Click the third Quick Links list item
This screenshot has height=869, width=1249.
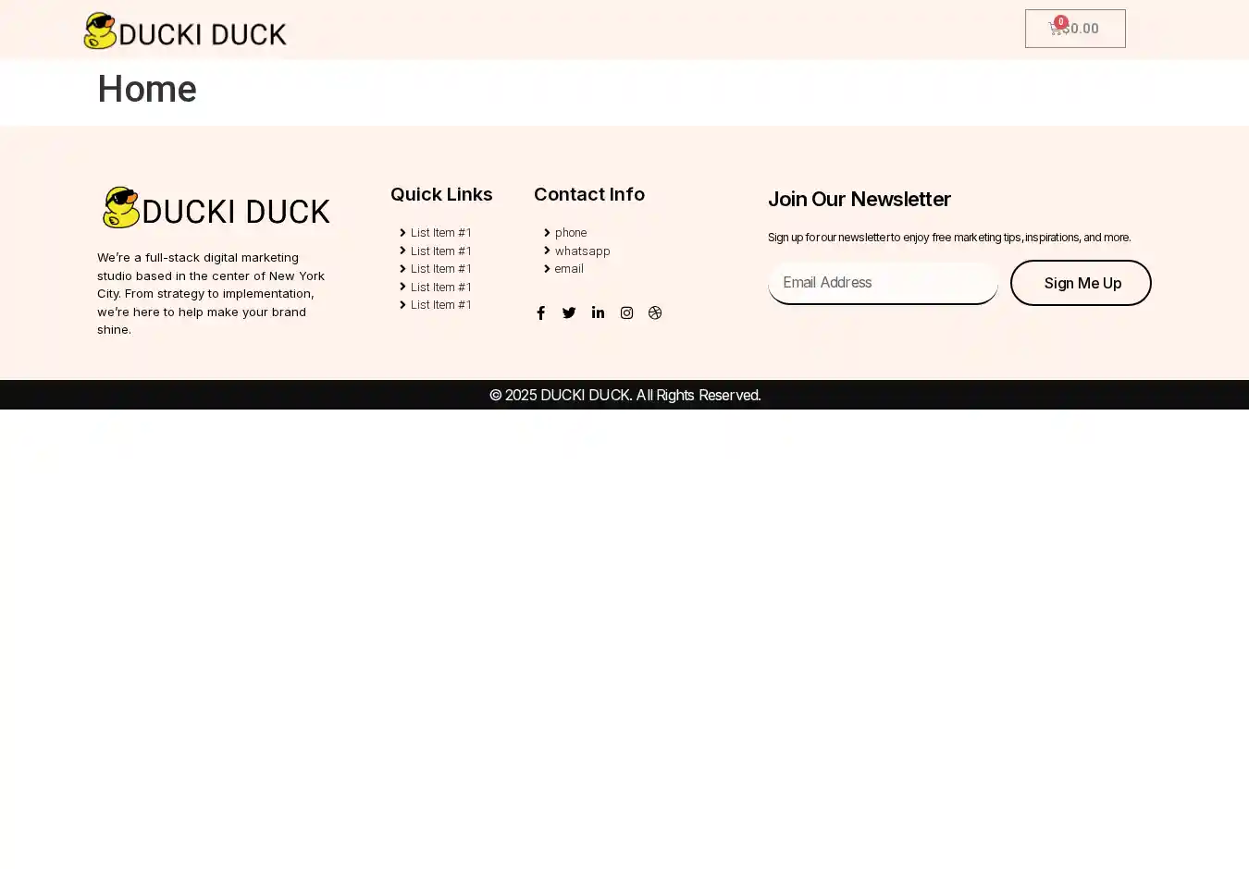pos(440,269)
